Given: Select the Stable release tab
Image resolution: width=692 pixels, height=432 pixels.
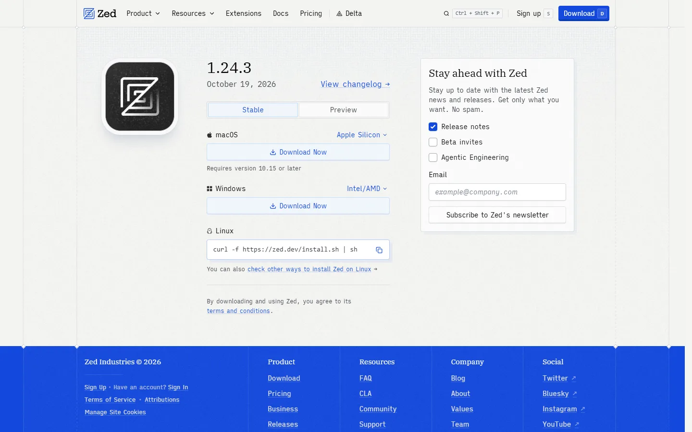Looking at the screenshot, I should click(x=253, y=110).
